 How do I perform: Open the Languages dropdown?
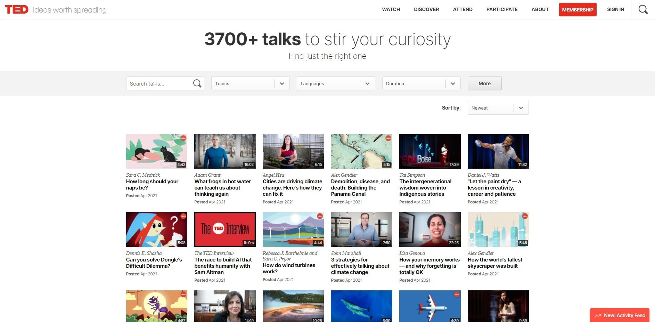tap(336, 83)
